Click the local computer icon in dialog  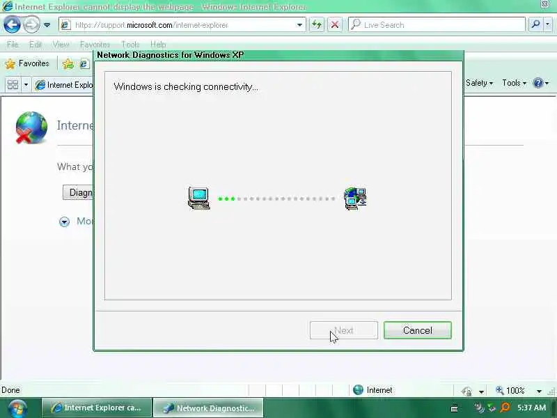[x=199, y=199]
